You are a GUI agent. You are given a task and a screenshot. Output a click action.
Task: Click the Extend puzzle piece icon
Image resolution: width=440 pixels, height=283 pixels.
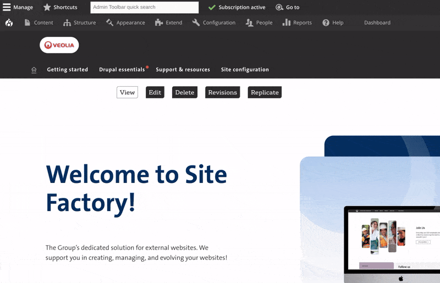tap(159, 23)
